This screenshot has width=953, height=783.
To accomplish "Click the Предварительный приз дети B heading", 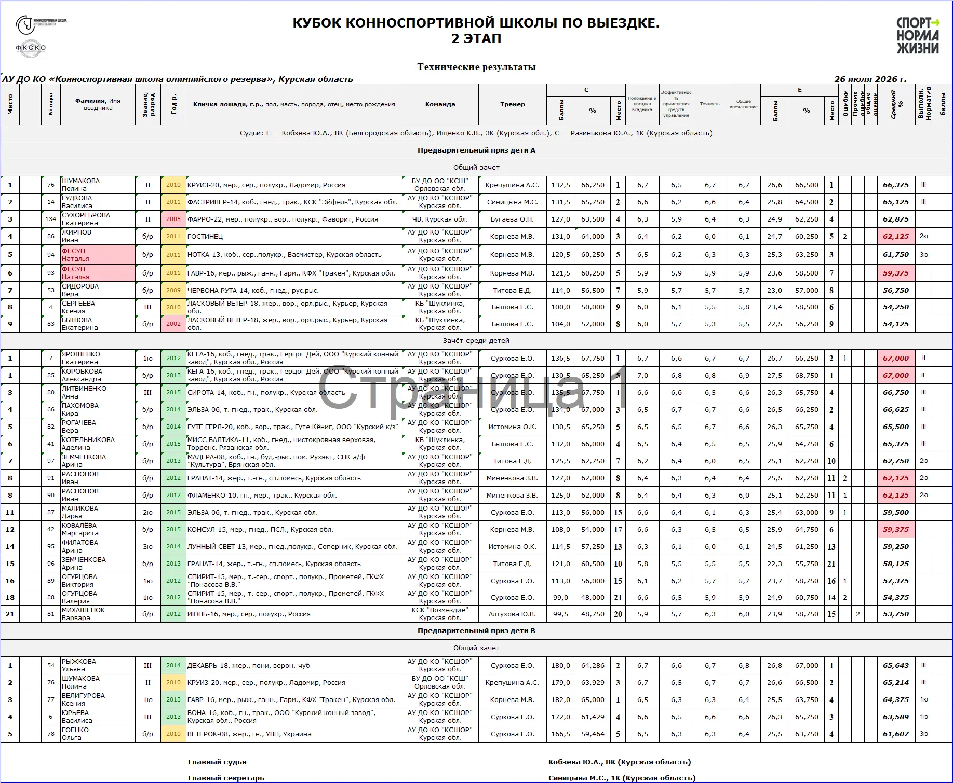I will point(476,631).
